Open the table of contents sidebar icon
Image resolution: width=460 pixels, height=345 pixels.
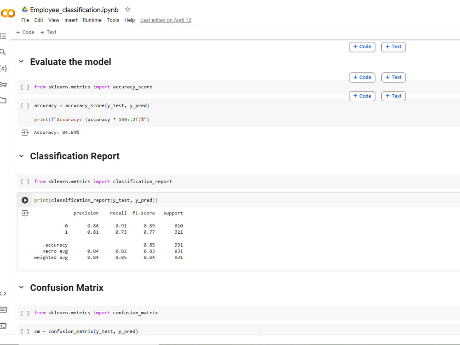(3, 36)
